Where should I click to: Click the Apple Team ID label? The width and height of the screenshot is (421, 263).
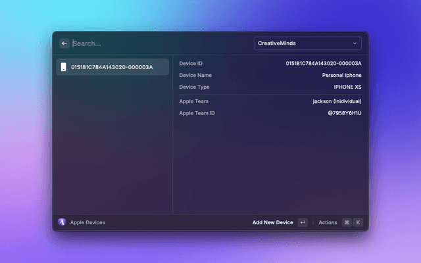pyautogui.click(x=197, y=113)
